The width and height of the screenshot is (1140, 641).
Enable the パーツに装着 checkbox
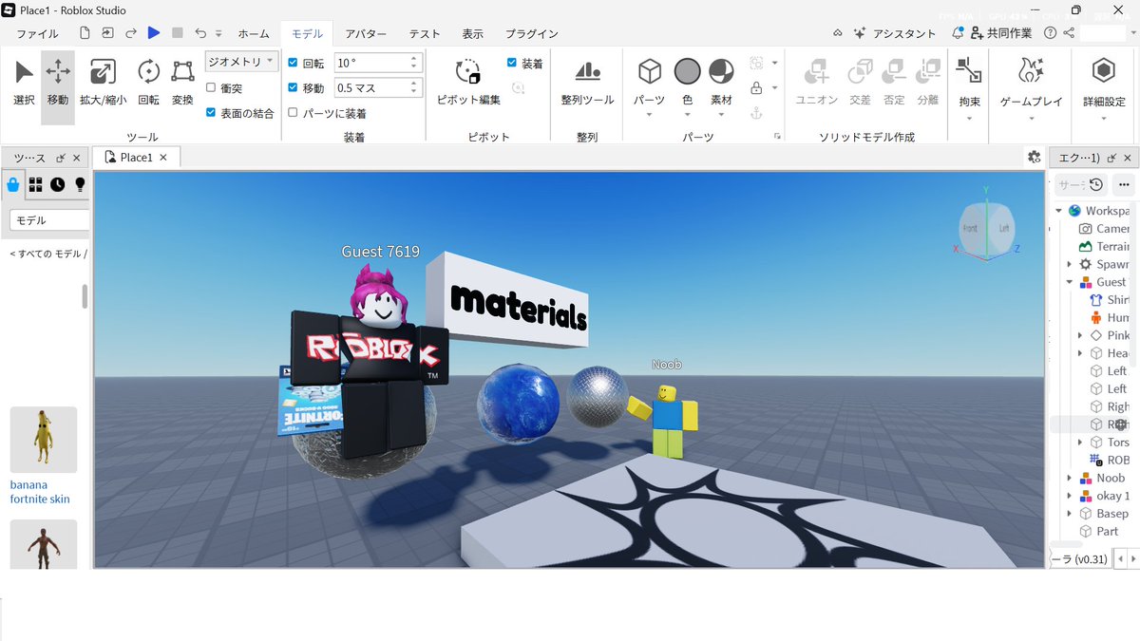click(x=293, y=112)
